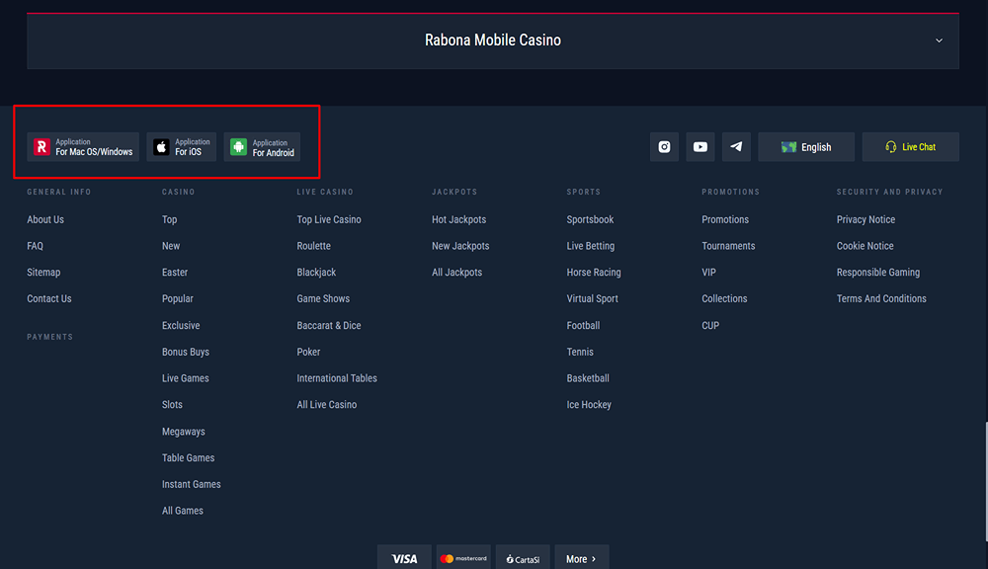988x569 pixels.
Task: Open the YouTube social icon
Action: pos(700,147)
